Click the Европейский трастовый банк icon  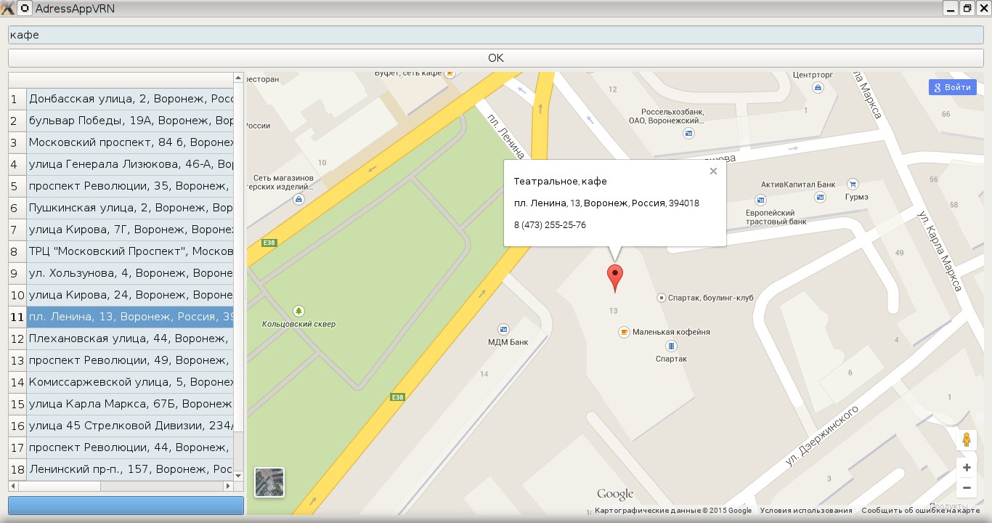click(x=760, y=200)
